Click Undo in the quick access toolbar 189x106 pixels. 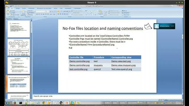[x=13, y=6]
